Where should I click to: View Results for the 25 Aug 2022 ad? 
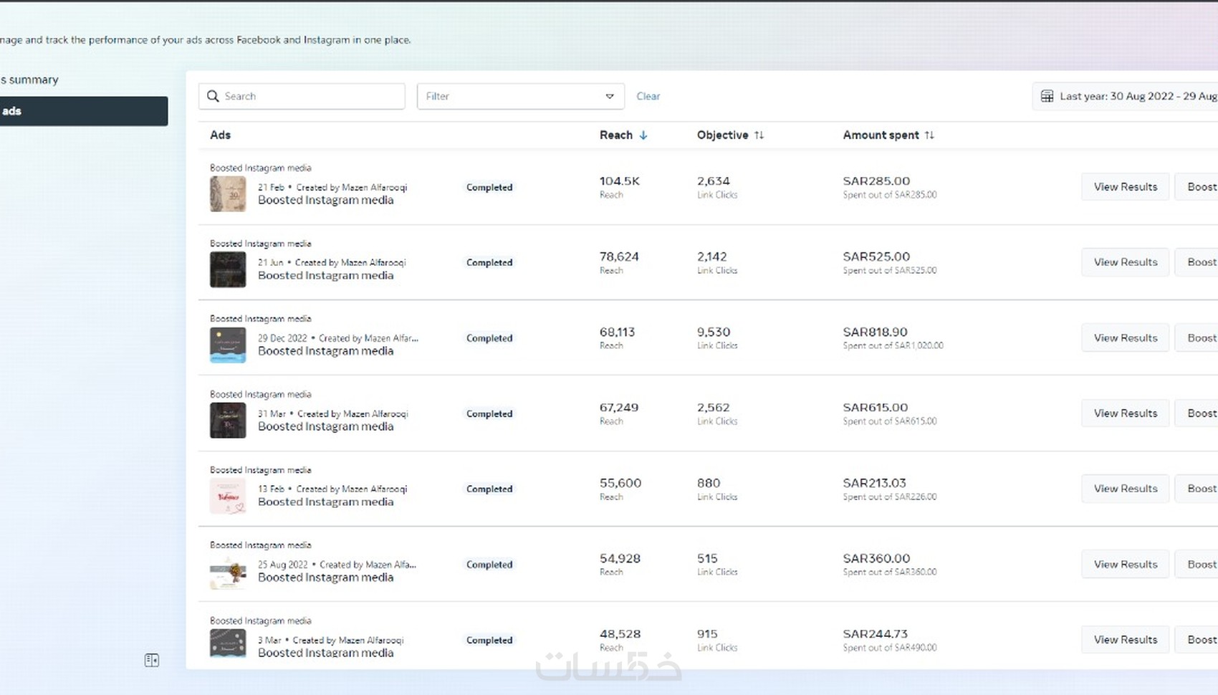(x=1125, y=565)
